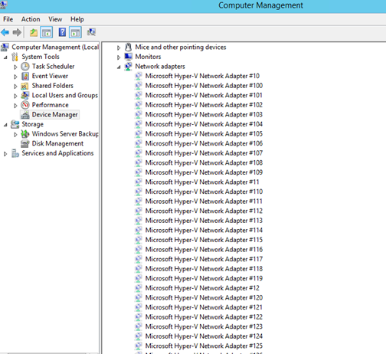Select Microsoft Hyper-V Network Adapter #113
The width and height of the screenshot is (386, 354).
(x=204, y=221)
